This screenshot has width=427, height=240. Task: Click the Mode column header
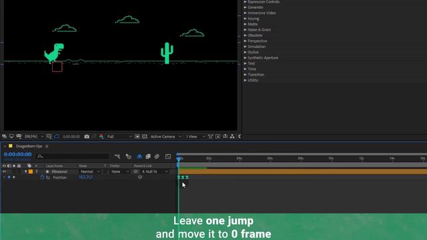(x=83, y=166)
